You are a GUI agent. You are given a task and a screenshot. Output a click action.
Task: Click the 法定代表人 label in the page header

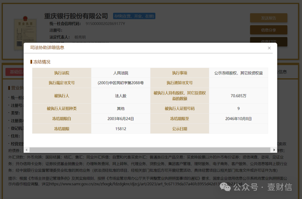[60, 37]
